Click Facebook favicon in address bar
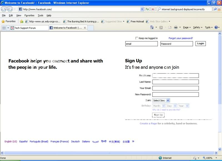 click(21, 9)
